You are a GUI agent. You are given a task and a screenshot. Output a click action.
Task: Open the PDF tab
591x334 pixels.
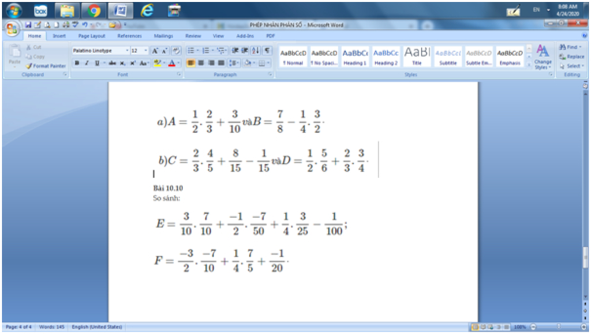click(270, 36)
